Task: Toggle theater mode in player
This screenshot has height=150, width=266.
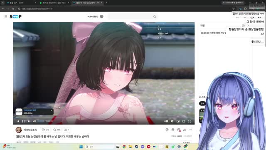Action: (x=184, y=121)
